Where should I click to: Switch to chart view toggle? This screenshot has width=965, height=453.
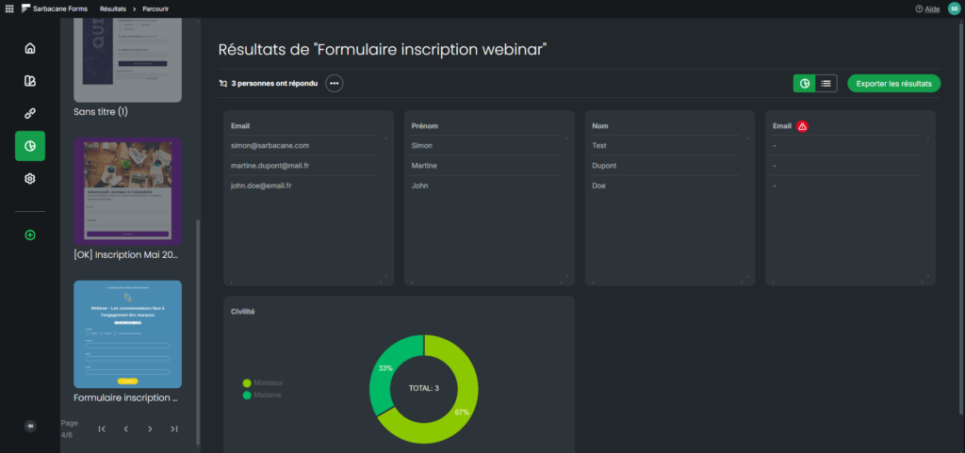click(805, 83)
